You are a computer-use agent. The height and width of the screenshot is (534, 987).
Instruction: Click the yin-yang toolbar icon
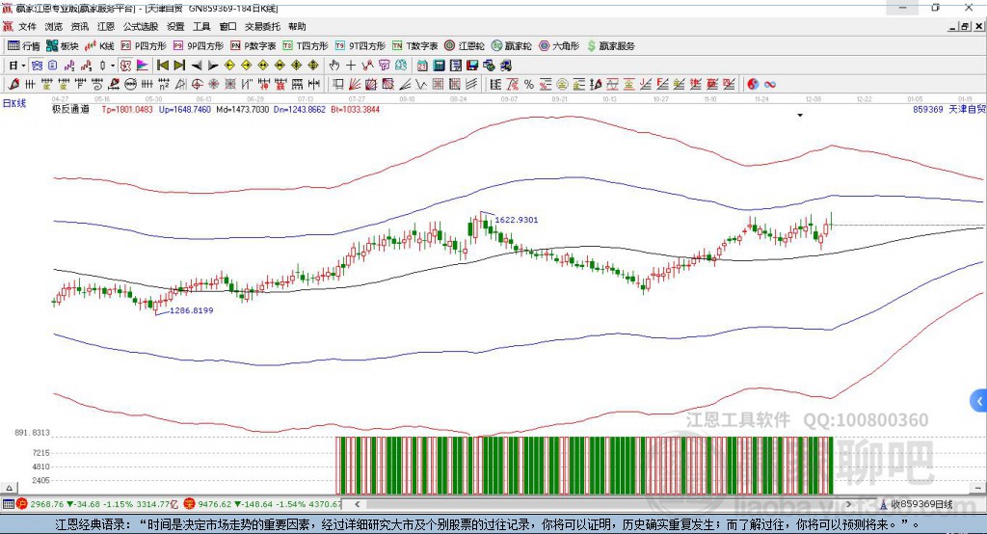coord(753,84)
